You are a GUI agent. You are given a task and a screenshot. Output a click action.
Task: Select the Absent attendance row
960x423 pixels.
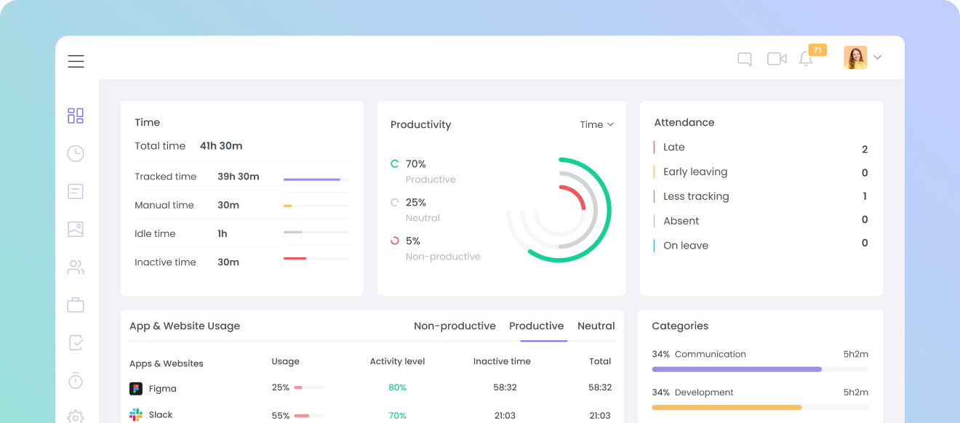pyautogui.click(x=761, y=220)
